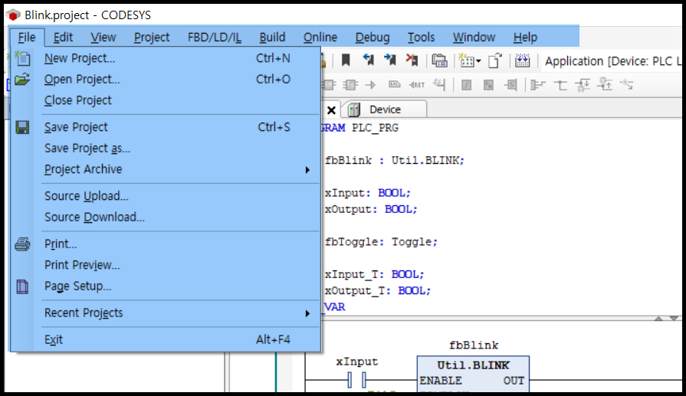
Task: Choose New Project... from File menu
Action: point(166,58)
